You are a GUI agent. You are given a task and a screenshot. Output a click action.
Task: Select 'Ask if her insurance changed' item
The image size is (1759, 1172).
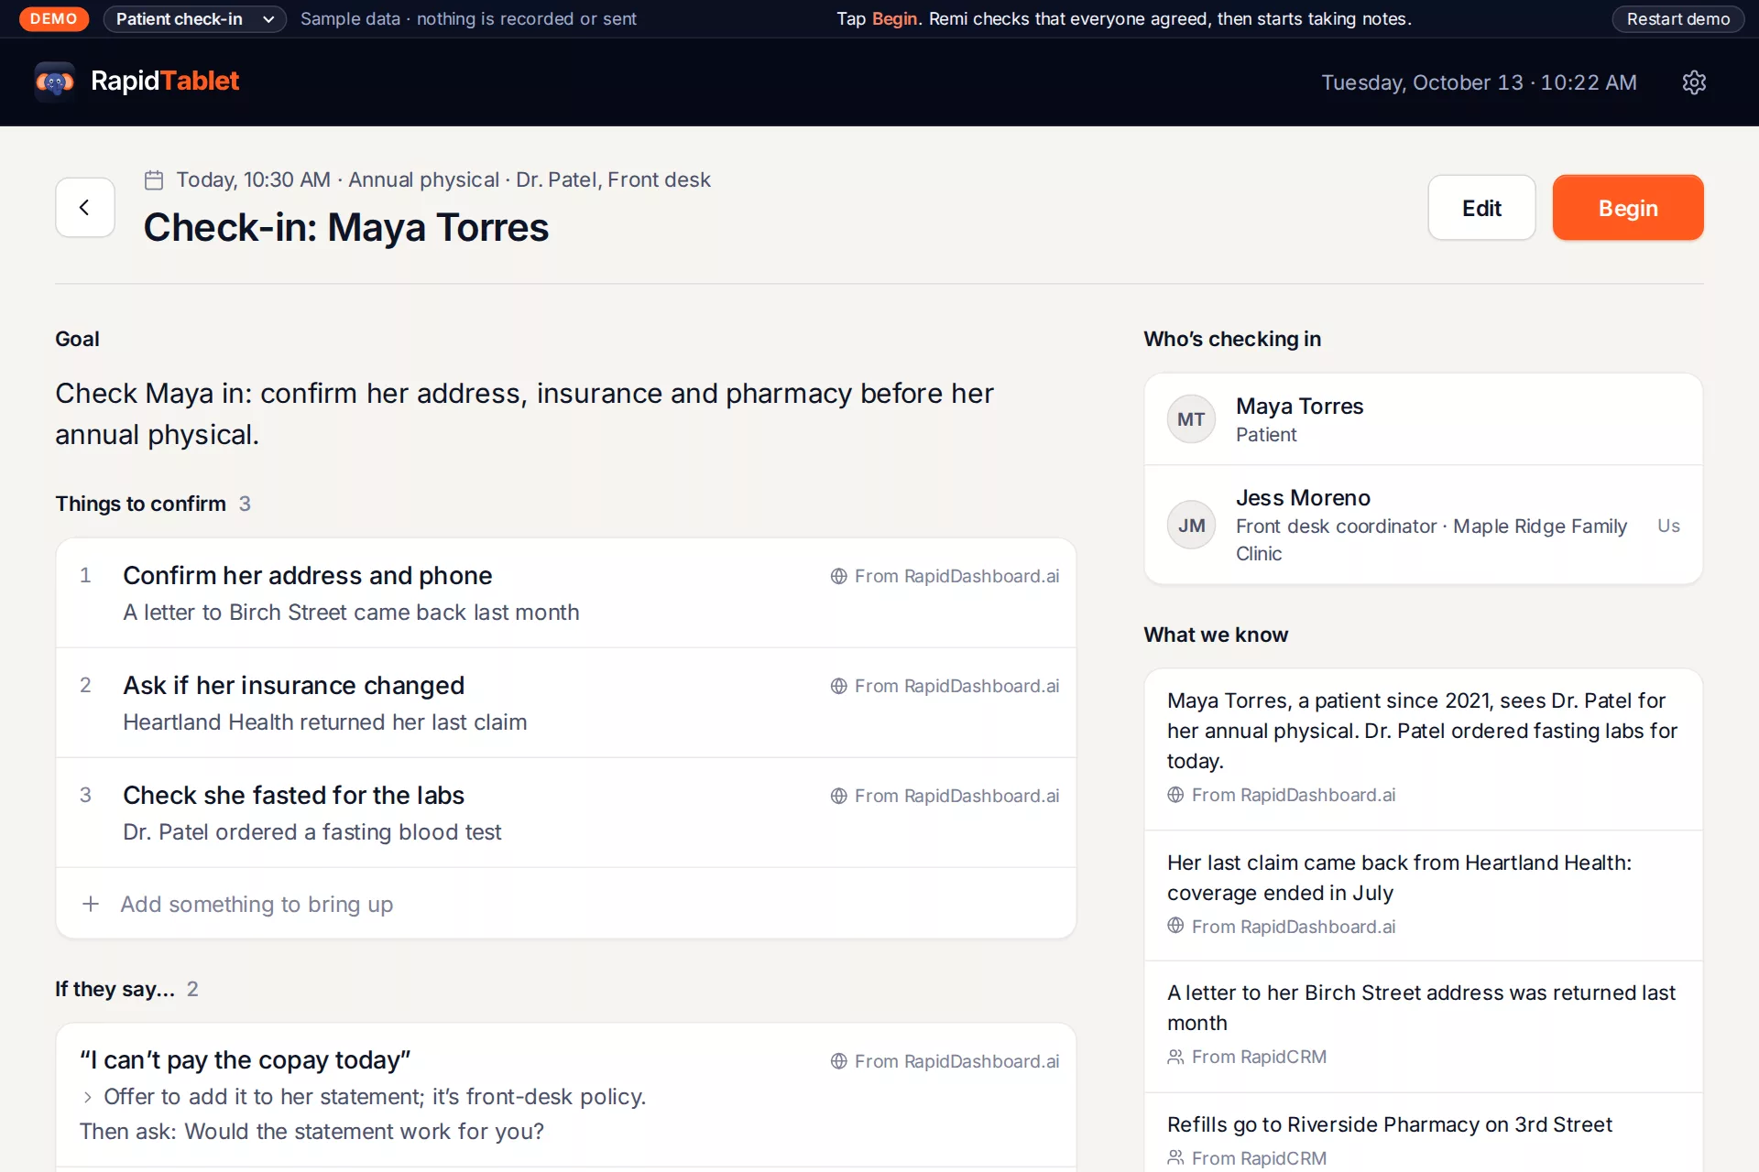pyautogui.click(x=566, y=703)
